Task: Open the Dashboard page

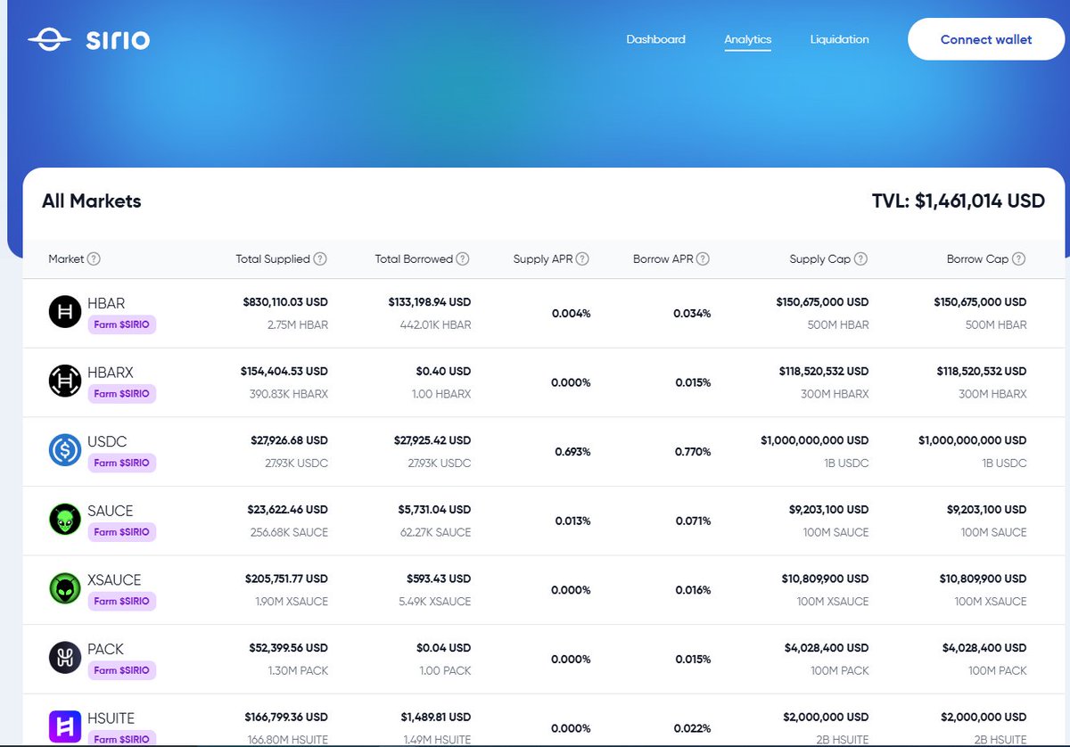Action: pyautogui.click(x=655, y=39)
